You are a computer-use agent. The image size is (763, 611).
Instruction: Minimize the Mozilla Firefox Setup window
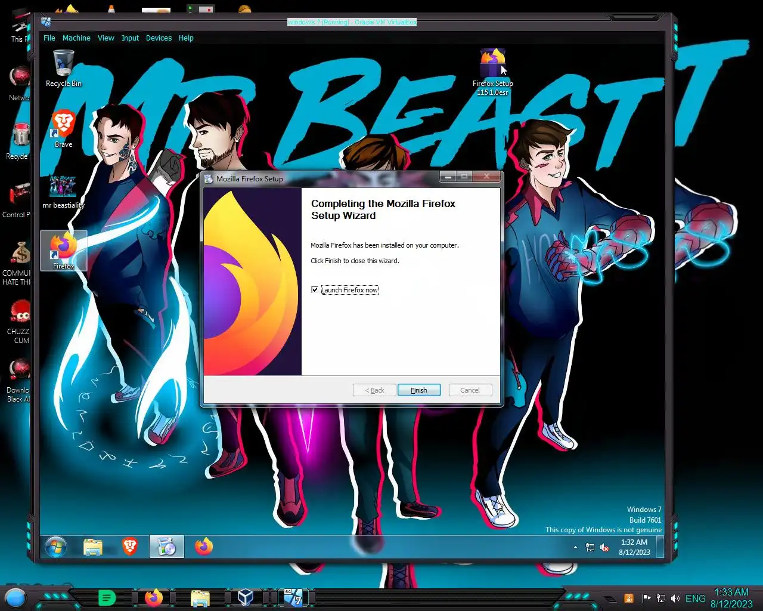448,177
